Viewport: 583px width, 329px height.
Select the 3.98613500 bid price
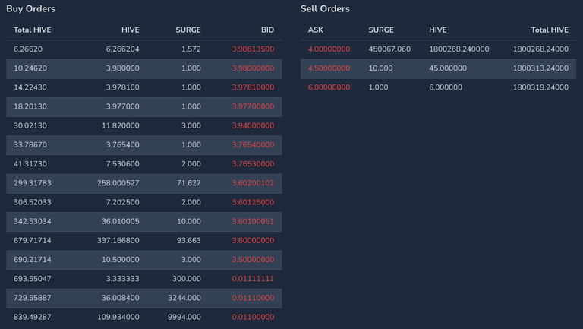[253, 49]
